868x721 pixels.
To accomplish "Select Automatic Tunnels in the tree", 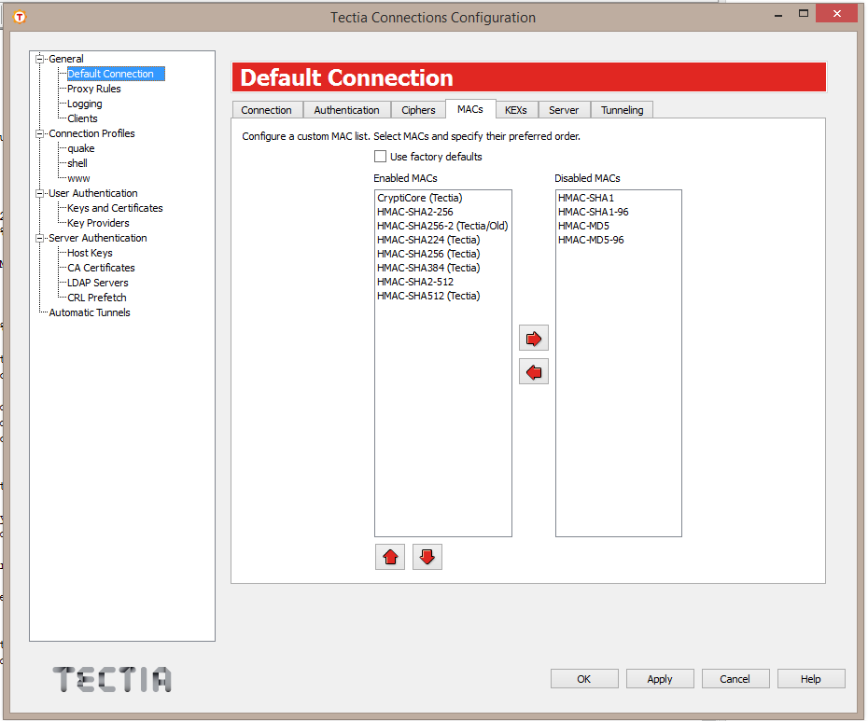I will pyautogui.click(x=89, y=312).
